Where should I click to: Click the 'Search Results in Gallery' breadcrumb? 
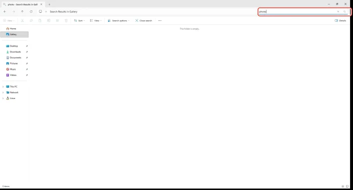click(64, 12)
